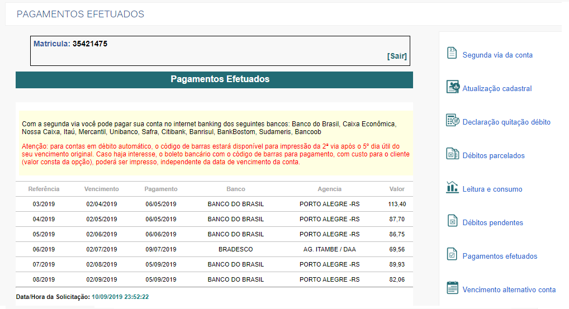The width and height of the screenshot is (569, 309).
Task: Click the matricula number 35421475
Action: point(90,44)
